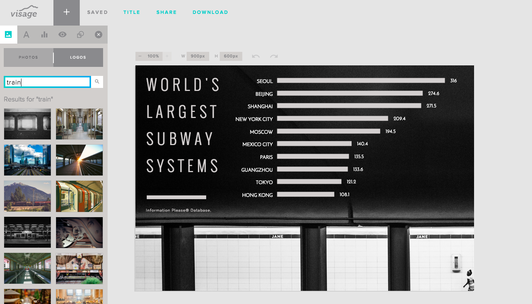Select the red London tube train thumbnail

[x=79, y=196]
